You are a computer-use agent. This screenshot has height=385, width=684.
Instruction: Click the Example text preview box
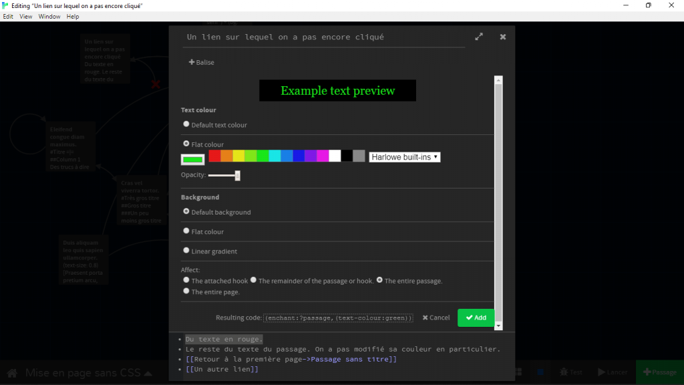tap(337, 90)
